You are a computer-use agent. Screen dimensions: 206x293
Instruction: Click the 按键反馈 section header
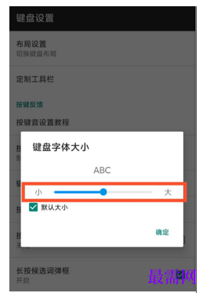point(30,105)
